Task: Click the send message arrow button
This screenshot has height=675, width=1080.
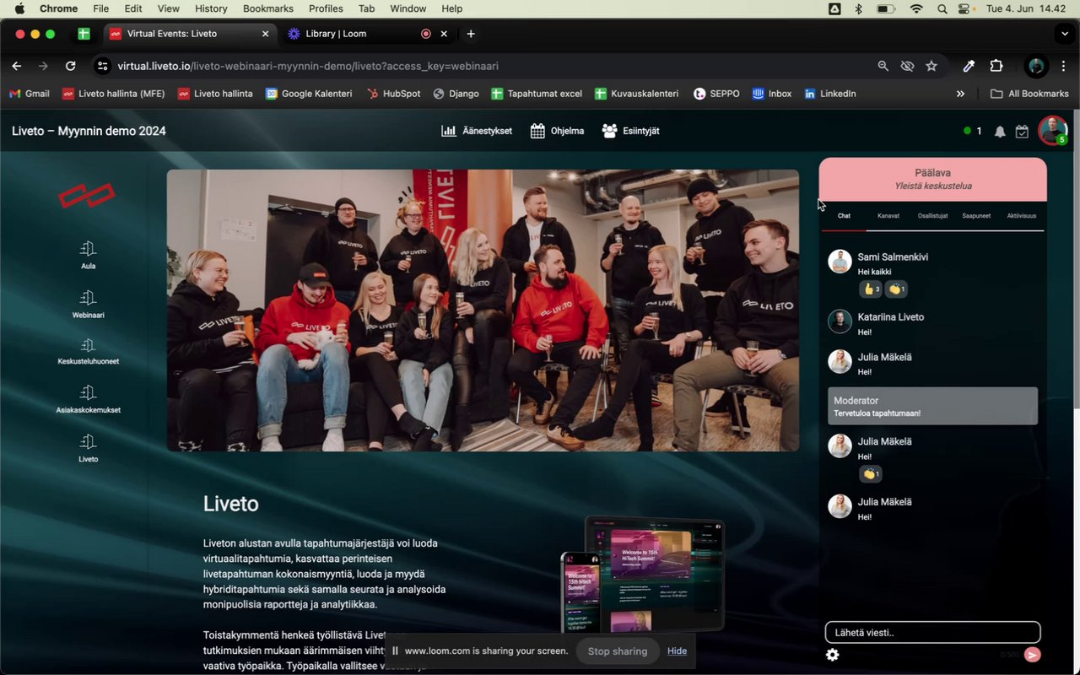Action: [x=1032, y=655]
